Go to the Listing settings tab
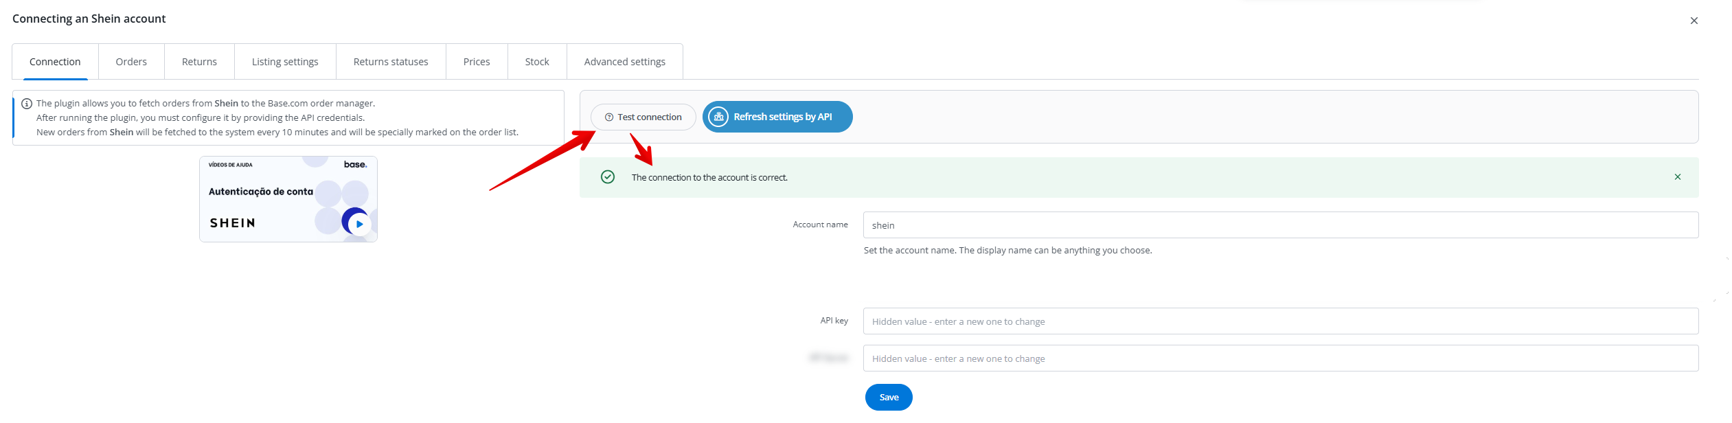The width and height of the screenshot is (1732, 423). pyautogui.click(x=285, y=62)
